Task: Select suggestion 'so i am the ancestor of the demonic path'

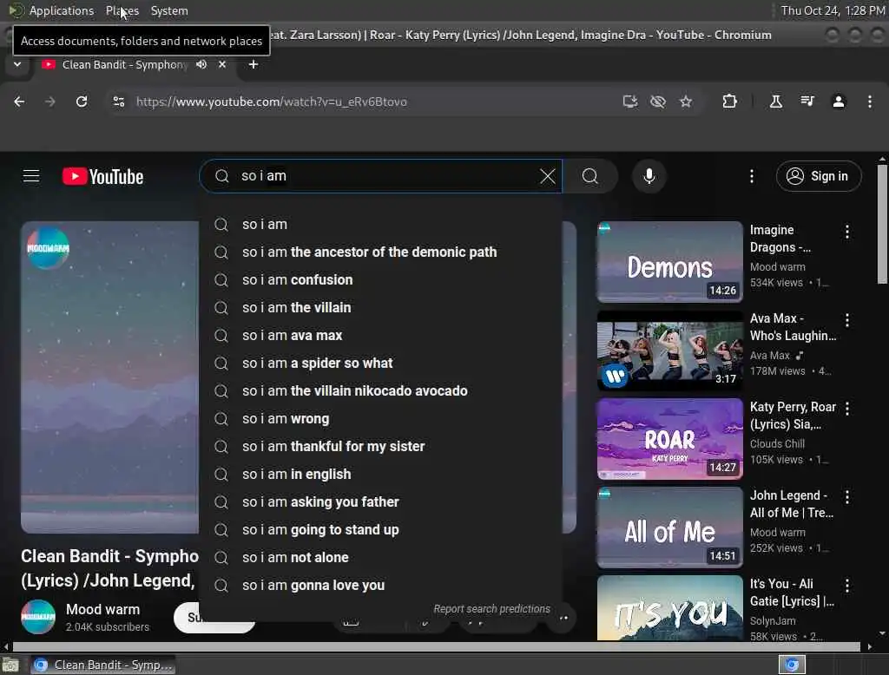Action: (380, 252)
